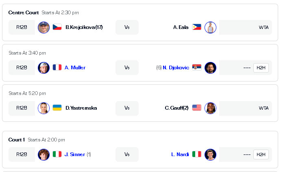Image resolution: width=281 pixels, height=172 pixels.
Task: Click N. Djokovic's avatar photo
Action: click(x=210, y=68)
